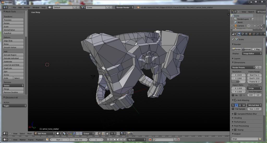Click the limit selection to visible icon
The height and width of the screenshot is (143, 267).
tap(108, 133)
